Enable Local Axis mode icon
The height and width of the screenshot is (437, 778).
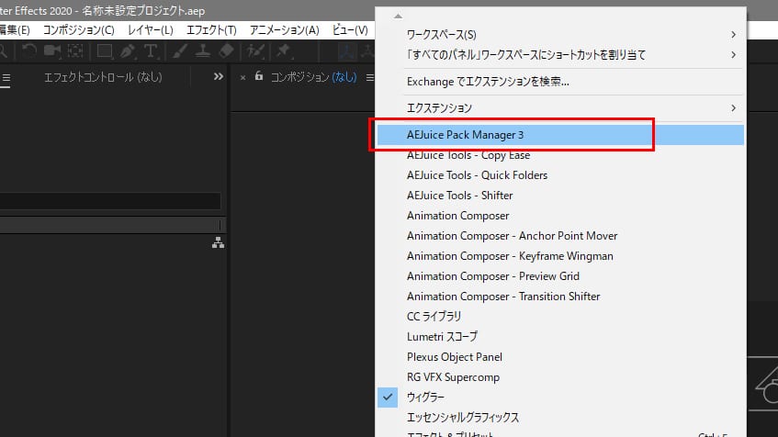pyautogui.click(x=347, y=51)
